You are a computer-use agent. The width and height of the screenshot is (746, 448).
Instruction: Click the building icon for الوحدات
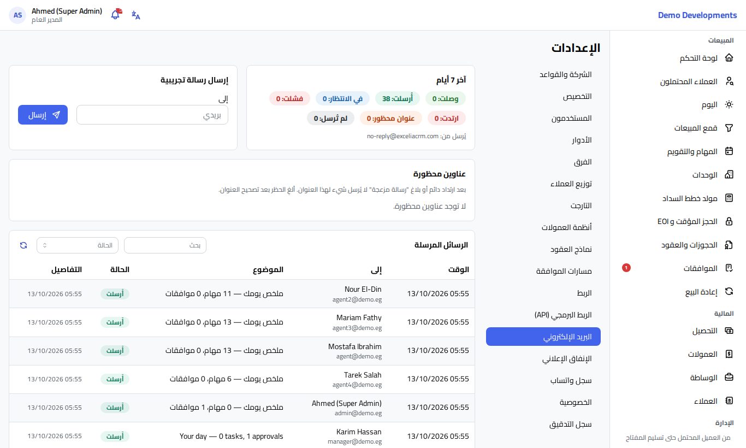tap(729, 175)
